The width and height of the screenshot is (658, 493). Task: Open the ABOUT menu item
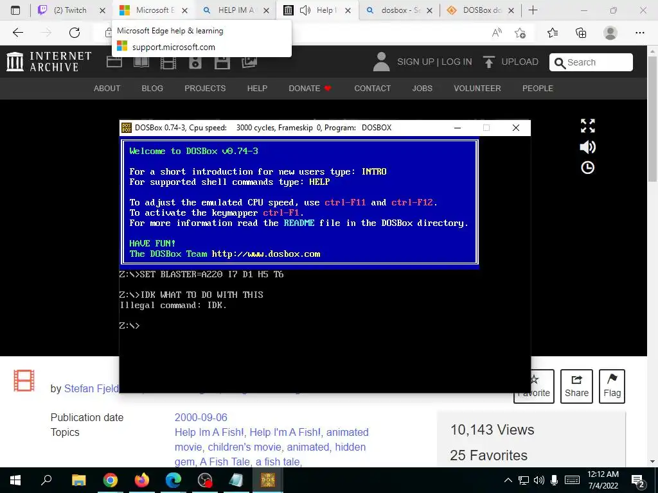107,89
